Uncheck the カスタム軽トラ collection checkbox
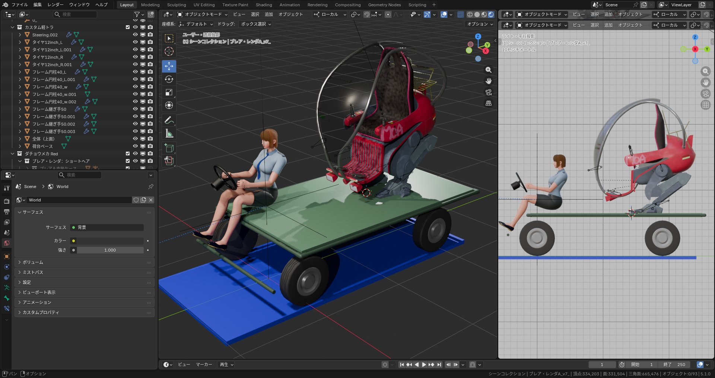The height and width of the screenshot is (378, 715). coord(128,27)
